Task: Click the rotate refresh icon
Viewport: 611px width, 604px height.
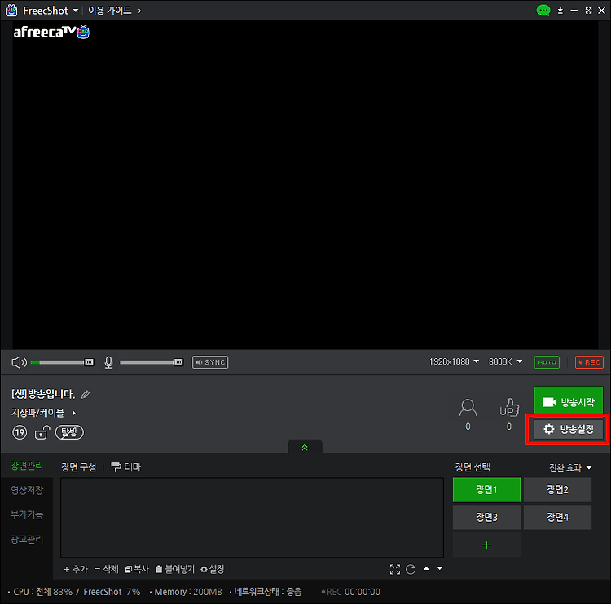Action: coord(411,569)
